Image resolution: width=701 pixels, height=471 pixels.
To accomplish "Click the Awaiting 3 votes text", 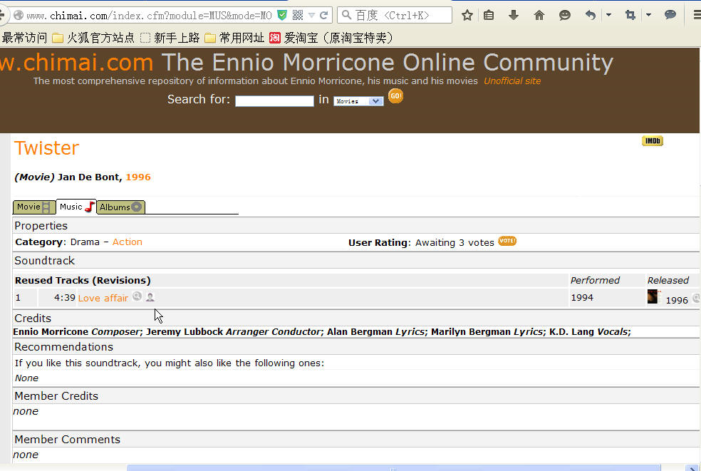I will pos(455,243).
